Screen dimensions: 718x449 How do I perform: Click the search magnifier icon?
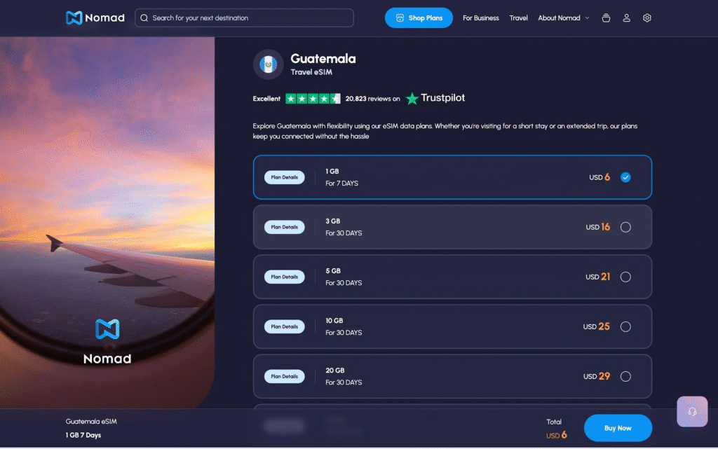pos(144,18)
